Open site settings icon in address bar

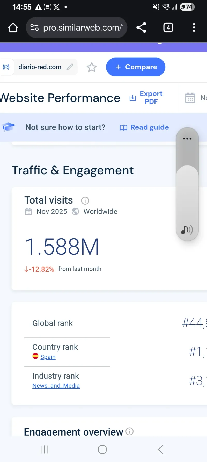tap(34, 27)
